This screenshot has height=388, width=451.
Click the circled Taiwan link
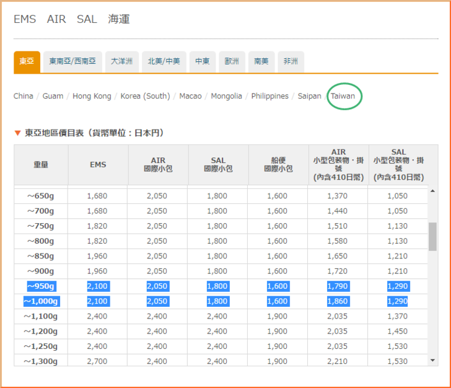tap(343, 96)
